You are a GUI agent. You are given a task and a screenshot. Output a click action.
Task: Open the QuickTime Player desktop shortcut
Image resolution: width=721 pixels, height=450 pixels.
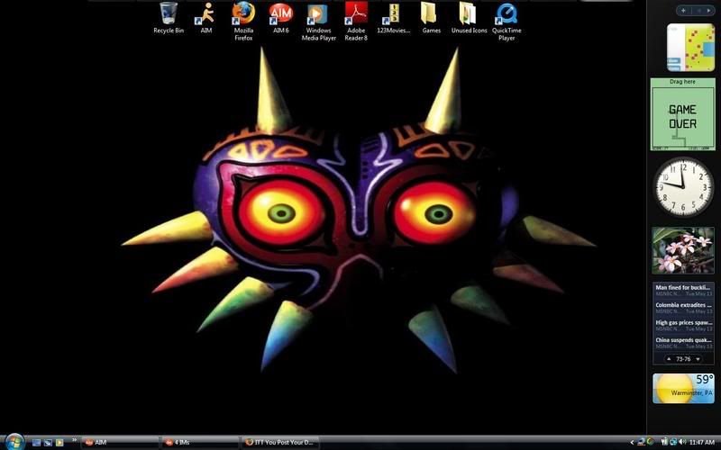[507, 21]
